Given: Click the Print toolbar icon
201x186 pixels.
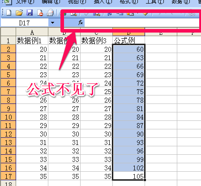Looking at the screenshot, I should click(50, 13).
